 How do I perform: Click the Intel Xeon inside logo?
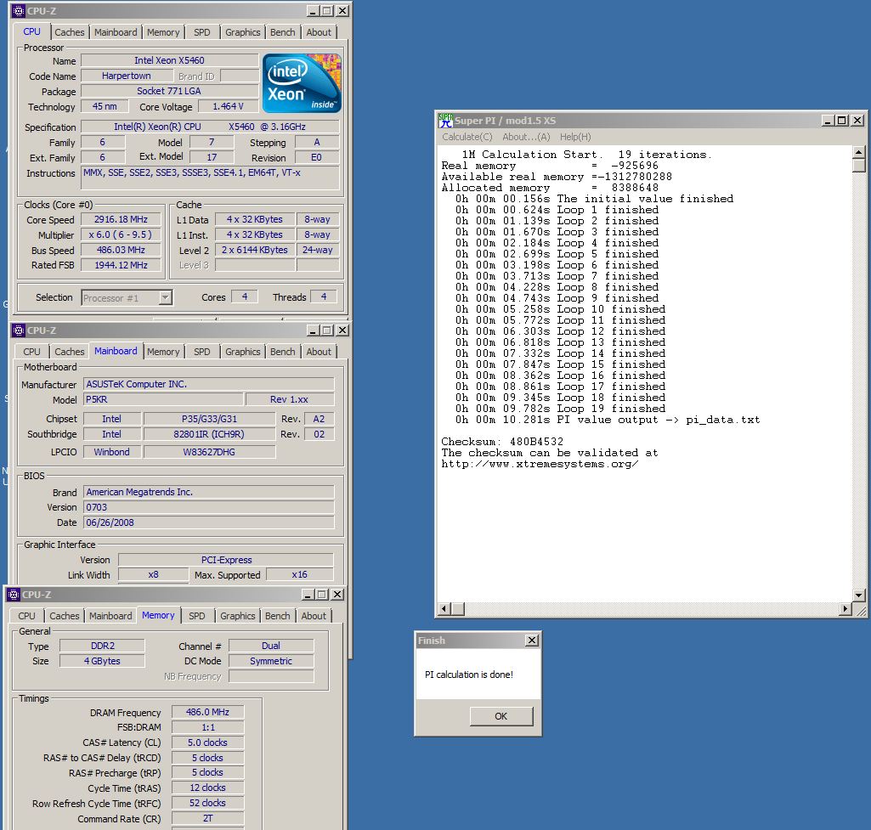click(x=302, y=83)
